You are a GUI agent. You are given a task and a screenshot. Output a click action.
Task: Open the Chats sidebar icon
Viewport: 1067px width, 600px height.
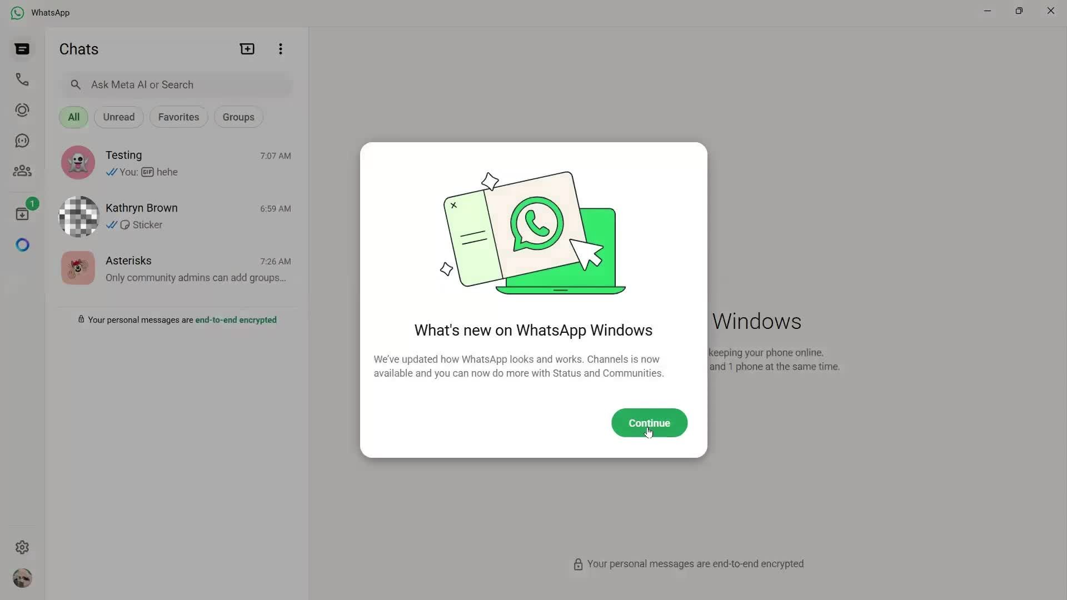(22, 49)
